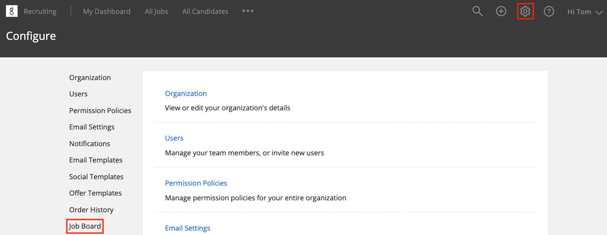Click the Recruiting label beside the logo
Screen dimensions: 607x235
pyautogui.click(x=40, y=12)
